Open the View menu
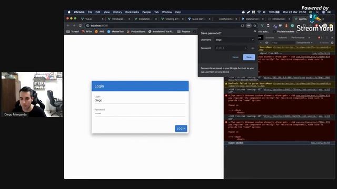The width and height of the screenshot is (337, 189). (106, 12)
